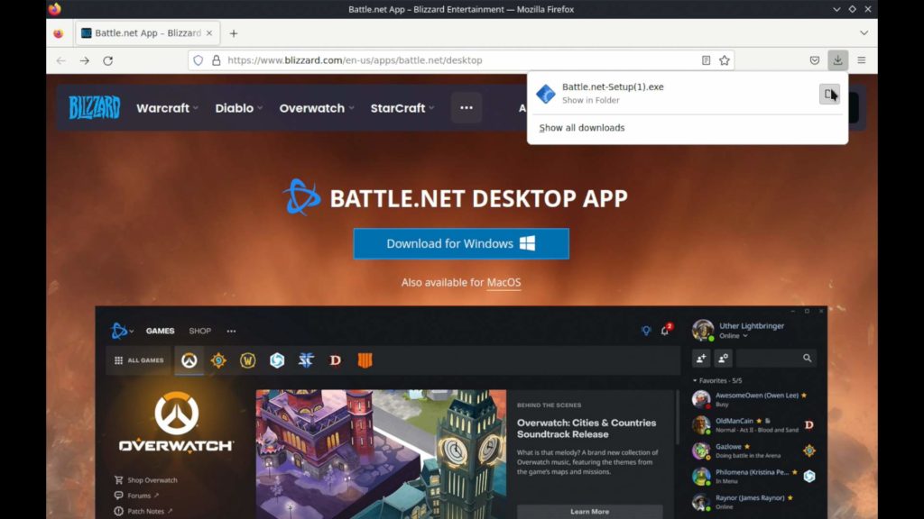Image resolution: width=924 pixels, height=519 pixels.
Task: Open the list all tabs chevron
Action: tap(864, 33)
